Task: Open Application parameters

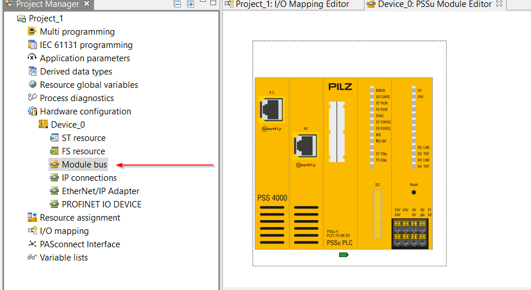Action: [x=85, y=58]
